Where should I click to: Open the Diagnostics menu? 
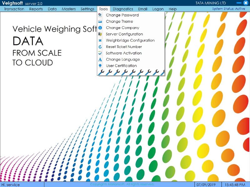tap(123, 9)
